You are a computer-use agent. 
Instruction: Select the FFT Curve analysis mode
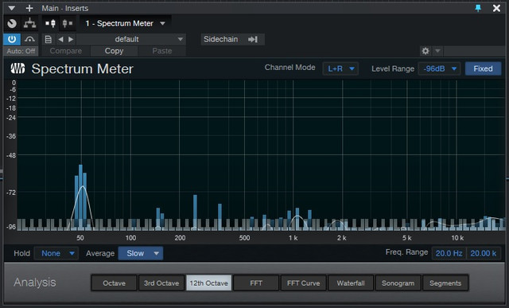tap(304, 283)
